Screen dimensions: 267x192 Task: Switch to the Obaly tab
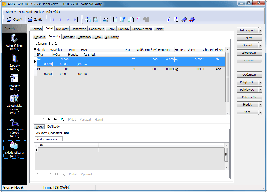(x=40, y=127)
